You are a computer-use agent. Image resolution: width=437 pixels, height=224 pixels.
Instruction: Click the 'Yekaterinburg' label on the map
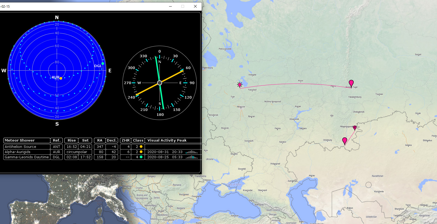coord(355,97)
